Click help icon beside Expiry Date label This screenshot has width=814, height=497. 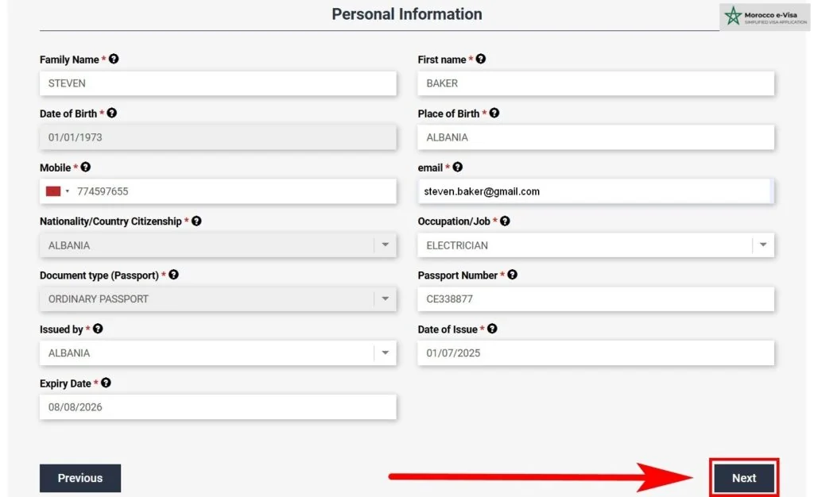click(107, 383)
